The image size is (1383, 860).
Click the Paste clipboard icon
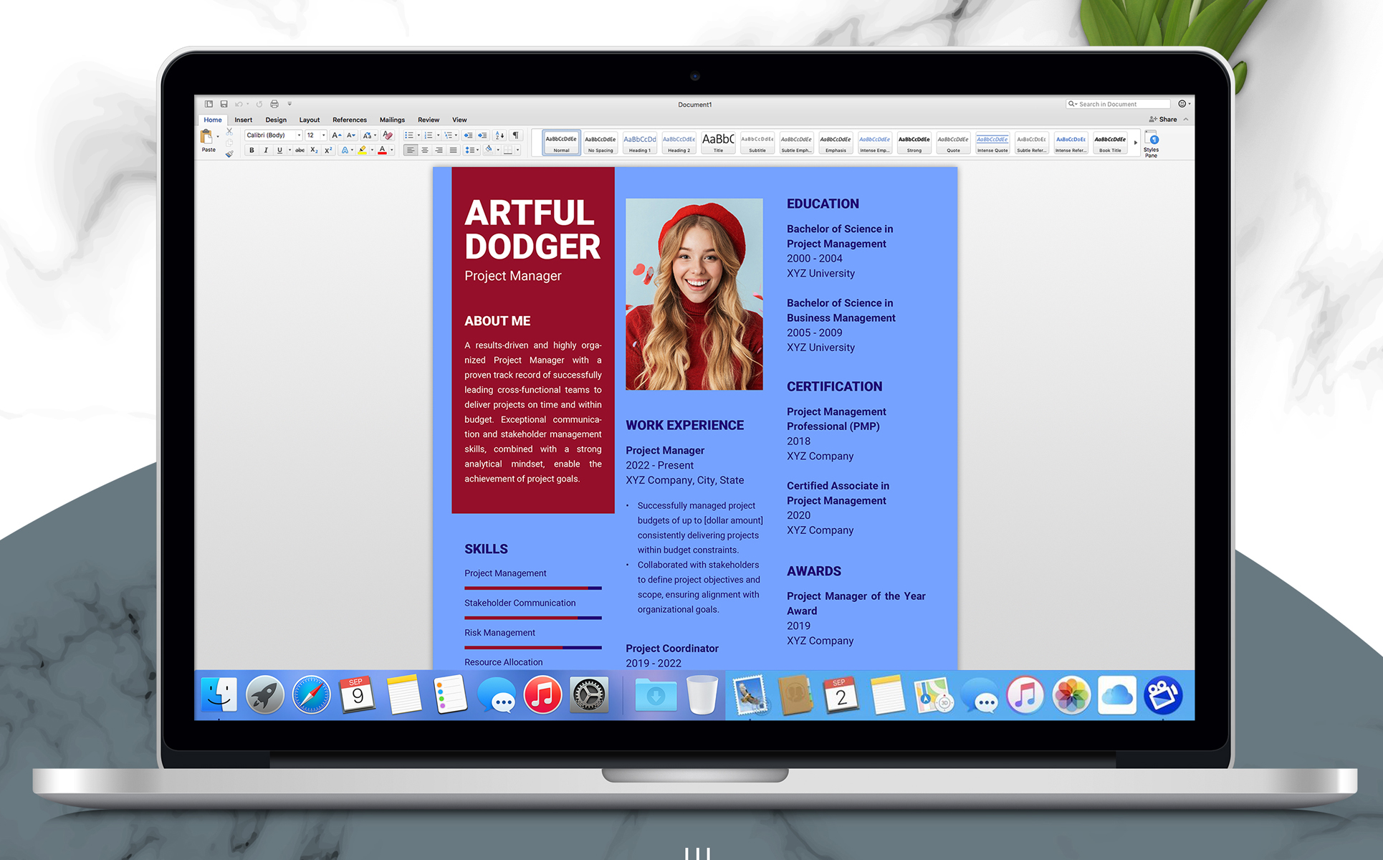pos(207,137)
